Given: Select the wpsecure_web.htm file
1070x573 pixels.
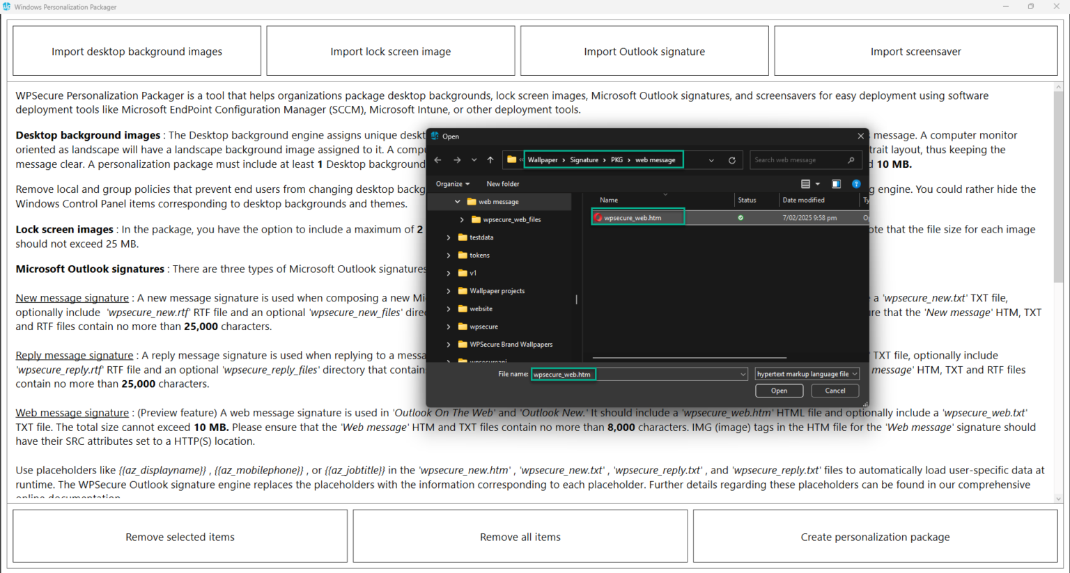Looking at the screenshot, I should [633, 218].
